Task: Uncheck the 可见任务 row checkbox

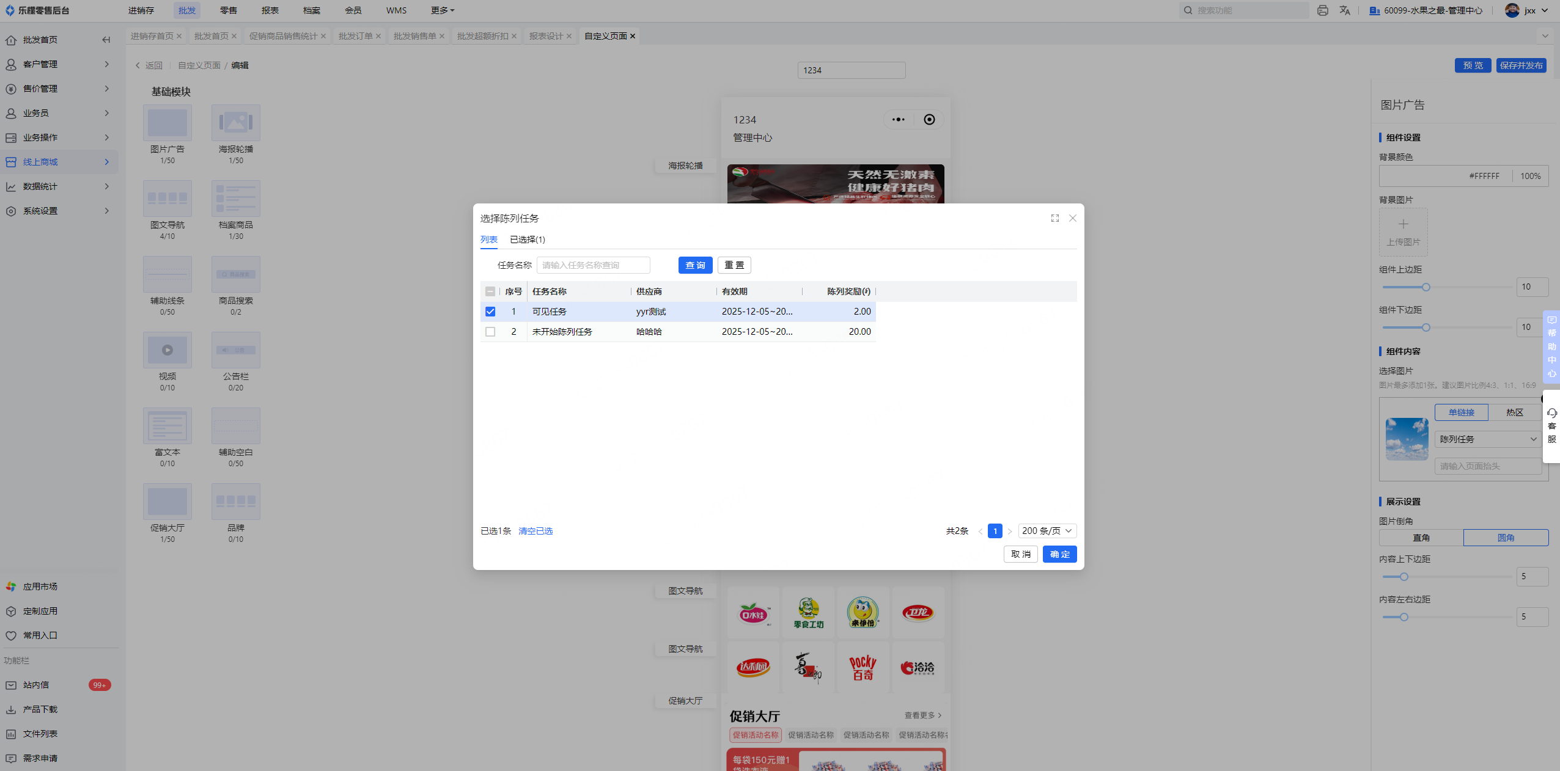Action: (x=490, y=312)
